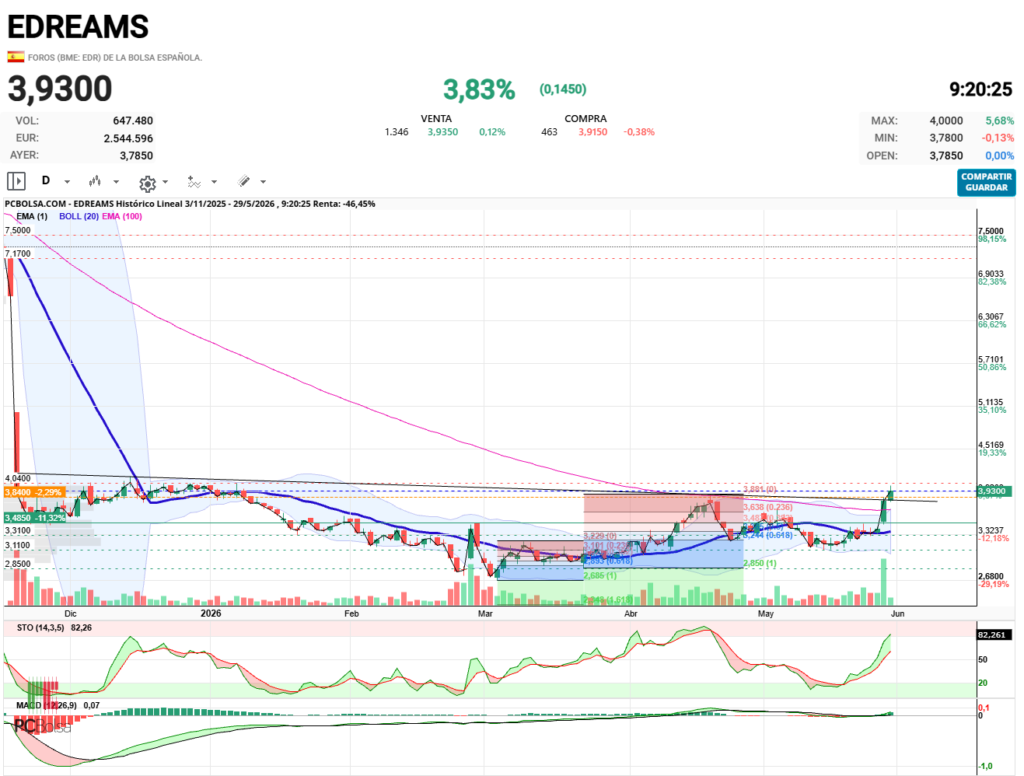Click the green 3,4850 -11,32% price tag
The image size is (1024, 776).
(35, 518)
